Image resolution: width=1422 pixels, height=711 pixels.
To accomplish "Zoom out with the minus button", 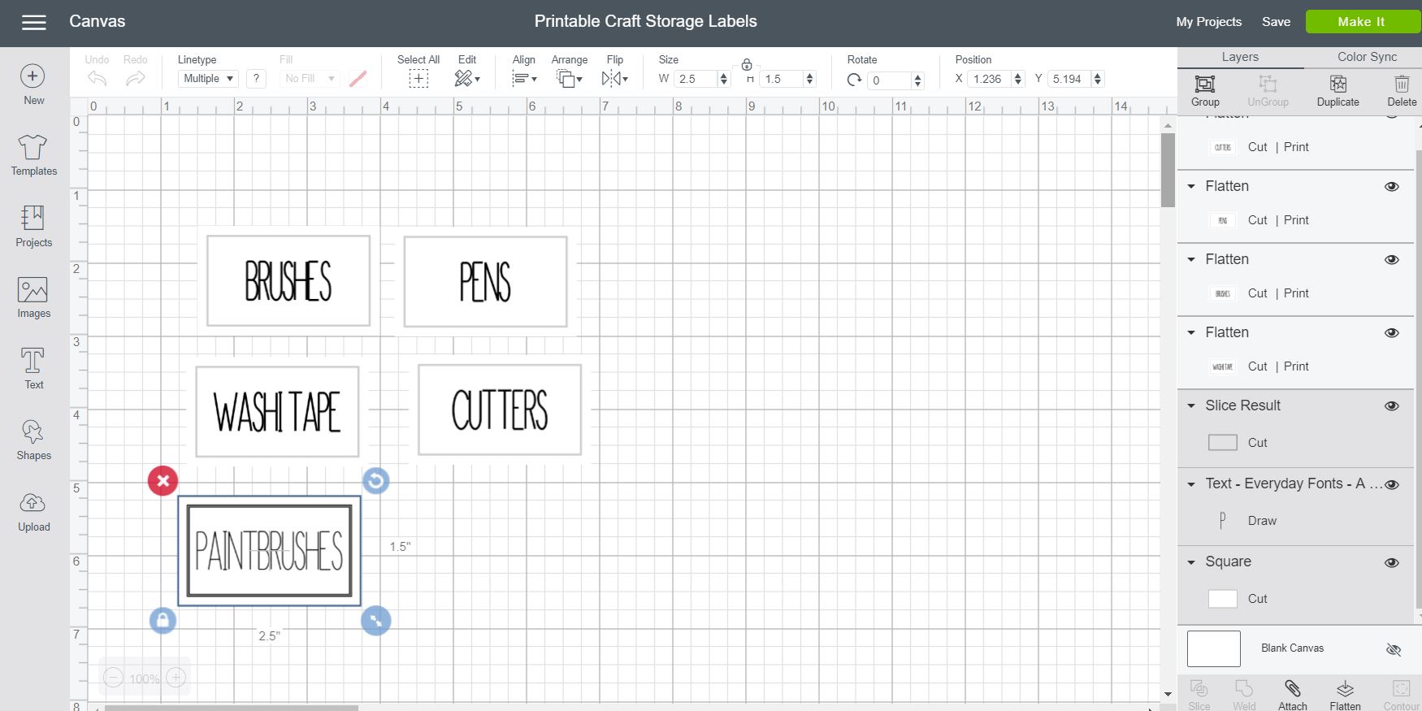I will 113,678.
